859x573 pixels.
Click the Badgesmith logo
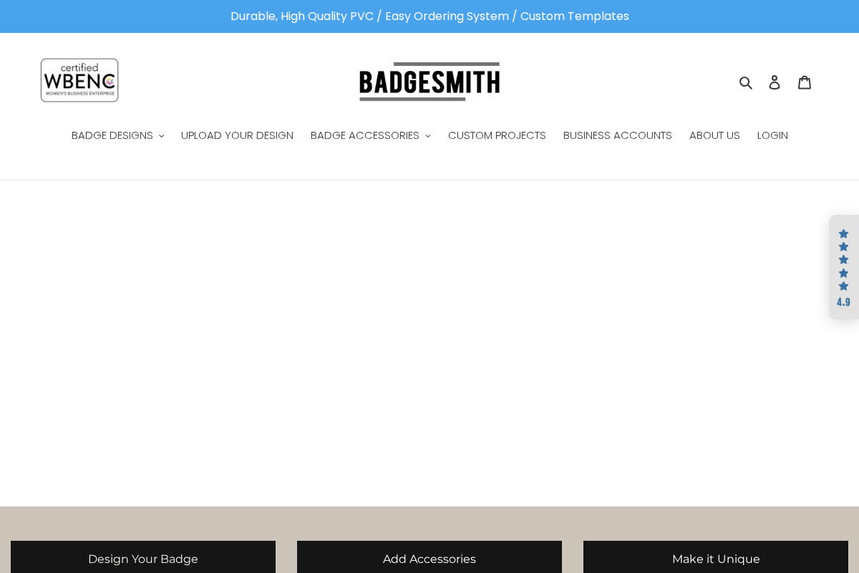point(429,82)
